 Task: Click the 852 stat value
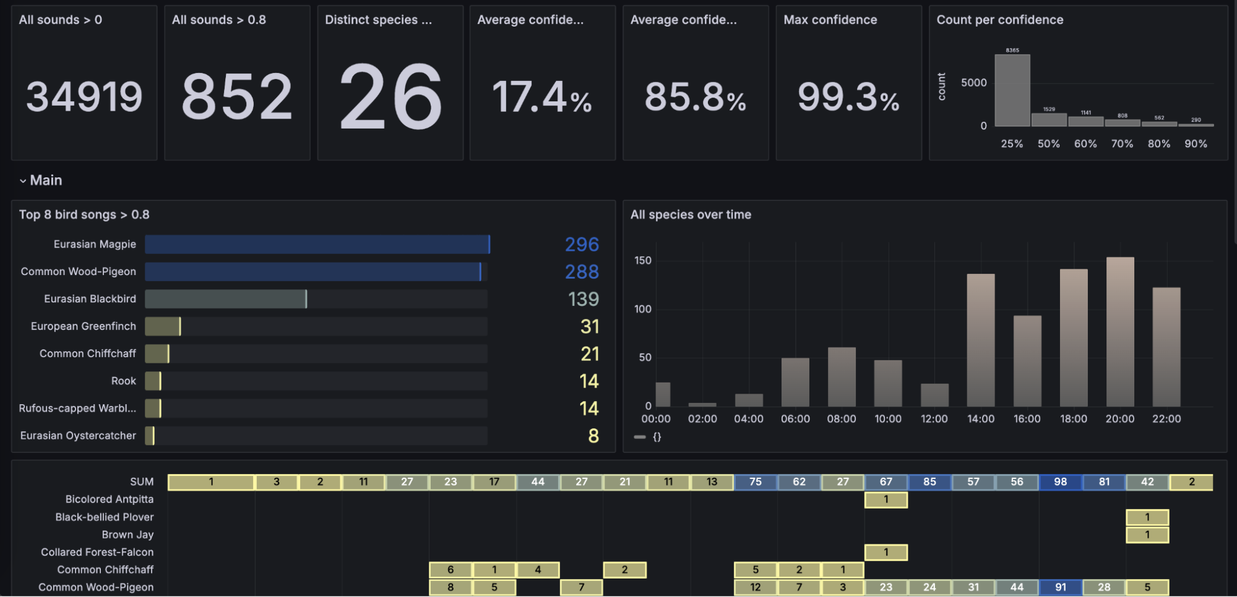[x=237, y=96]
